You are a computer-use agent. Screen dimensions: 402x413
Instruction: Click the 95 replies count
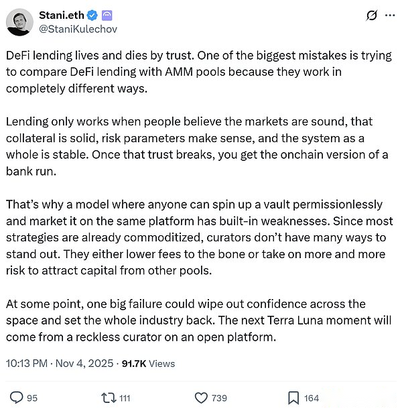(31, 398)
